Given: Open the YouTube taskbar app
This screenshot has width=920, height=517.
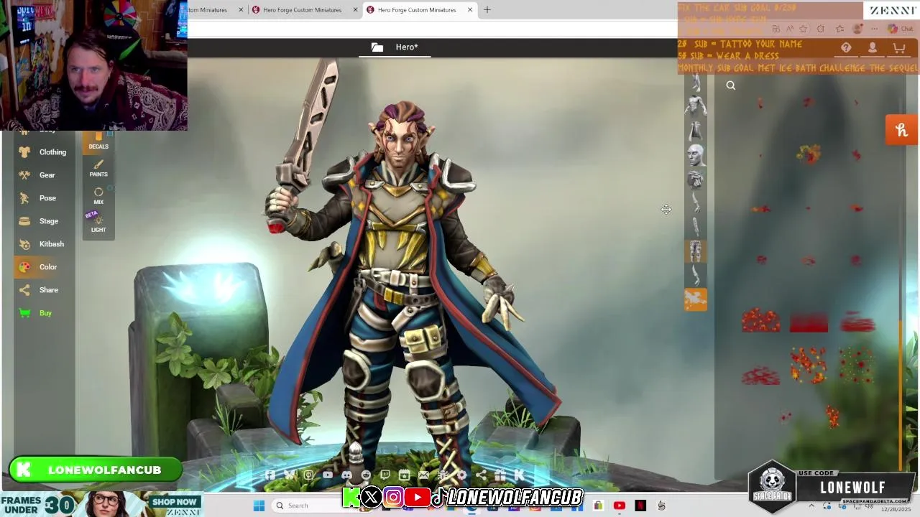Looking at the screenshot, I should 620,506.
